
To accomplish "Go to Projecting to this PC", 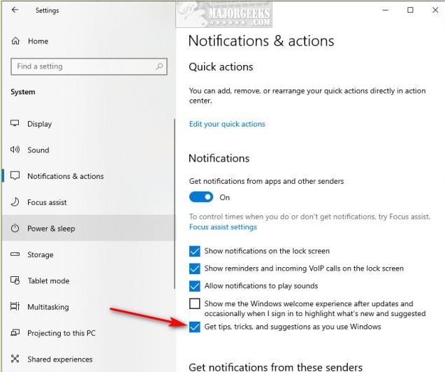I will point(61,333).
